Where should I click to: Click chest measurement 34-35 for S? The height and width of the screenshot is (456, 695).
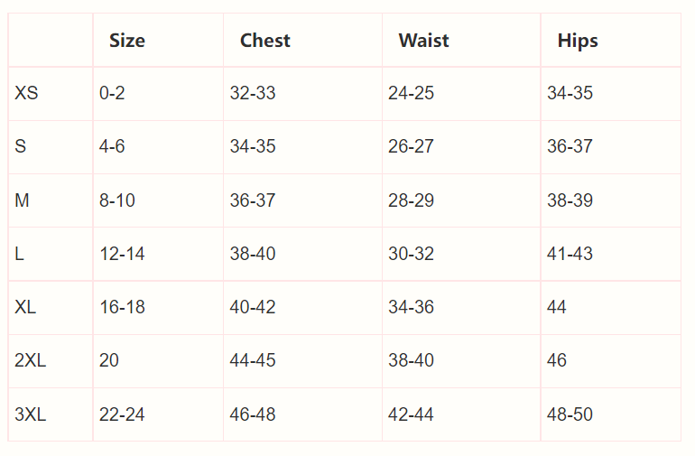(253, 146)
